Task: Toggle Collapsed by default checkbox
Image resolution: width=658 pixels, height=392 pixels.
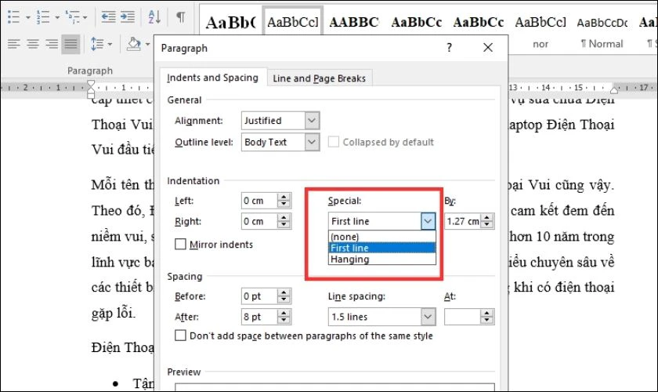Action: click(333, 142)
